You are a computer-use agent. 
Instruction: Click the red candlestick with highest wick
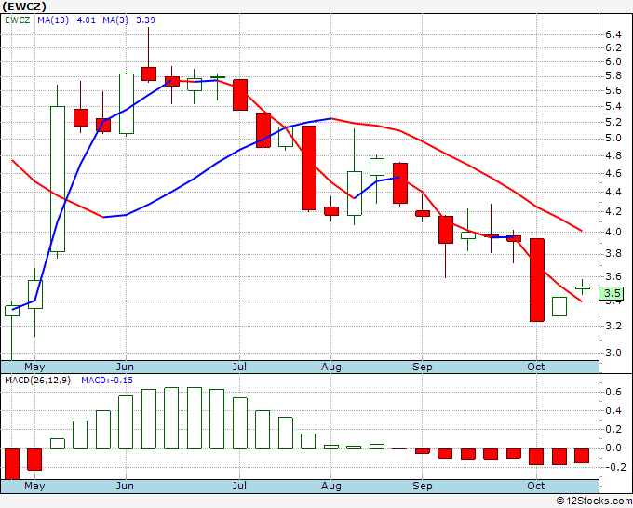pyautogui.click(x=149, y=74)
